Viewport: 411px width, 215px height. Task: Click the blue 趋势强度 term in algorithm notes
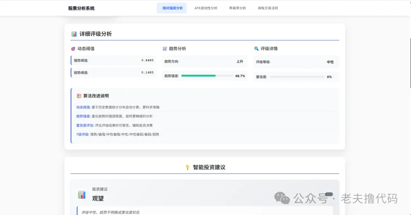click(83, 116)
